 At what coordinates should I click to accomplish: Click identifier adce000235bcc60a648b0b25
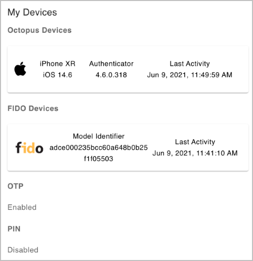(99, 148)
